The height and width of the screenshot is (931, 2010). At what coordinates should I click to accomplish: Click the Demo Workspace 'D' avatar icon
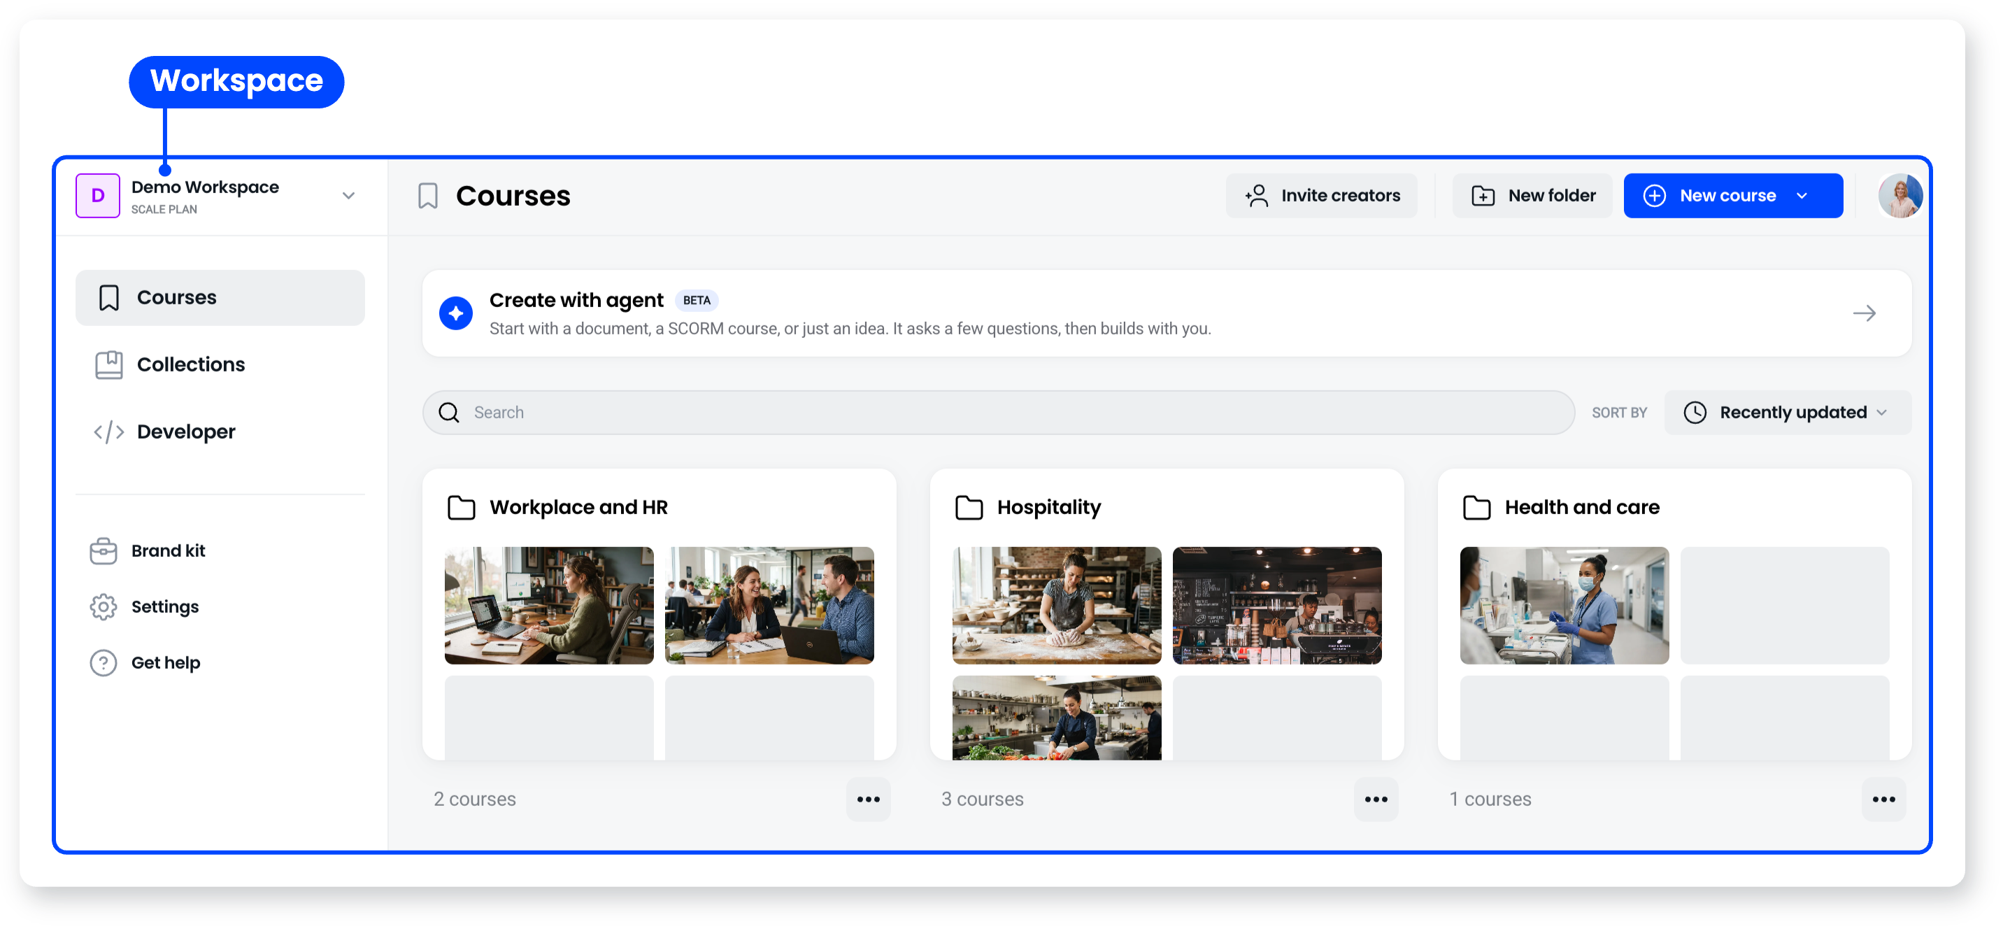[x=97, y=195]
